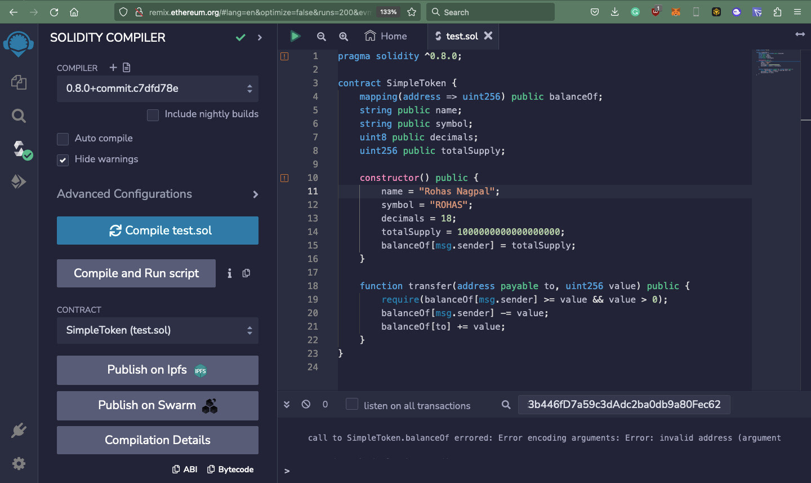The width and height of the screenshot is (811, 483).
Task: Open the compiler version dropdown
Action: coord(157,88)
